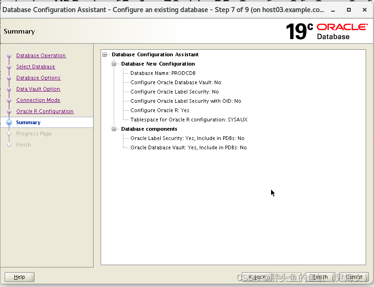Jump to the Database Options step
The image size is (374, 287).
coord(38,78)
